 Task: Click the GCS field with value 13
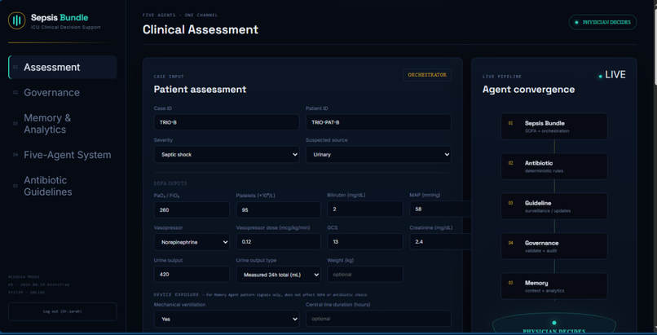coord(365,241)
